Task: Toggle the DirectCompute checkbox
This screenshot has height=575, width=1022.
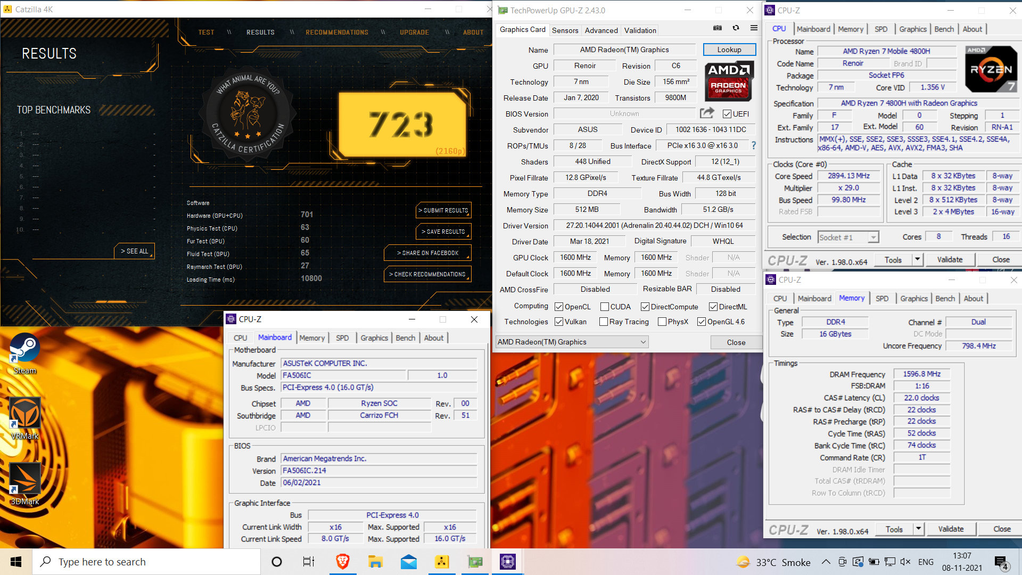Action: click(x=645, y=307)
